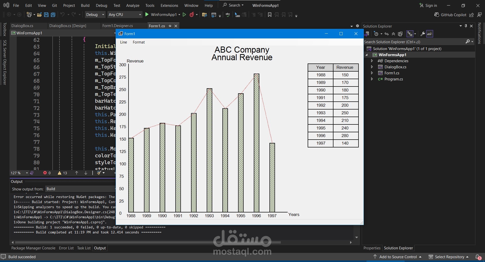The width and height of the screenshot is (485, 262).
Task: Click Show All Files icon in Solution Explorer
Action: [400, 34]
